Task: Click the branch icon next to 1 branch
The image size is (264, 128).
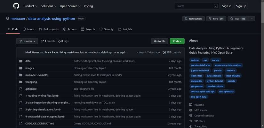Action: click(x=43, y=41)
